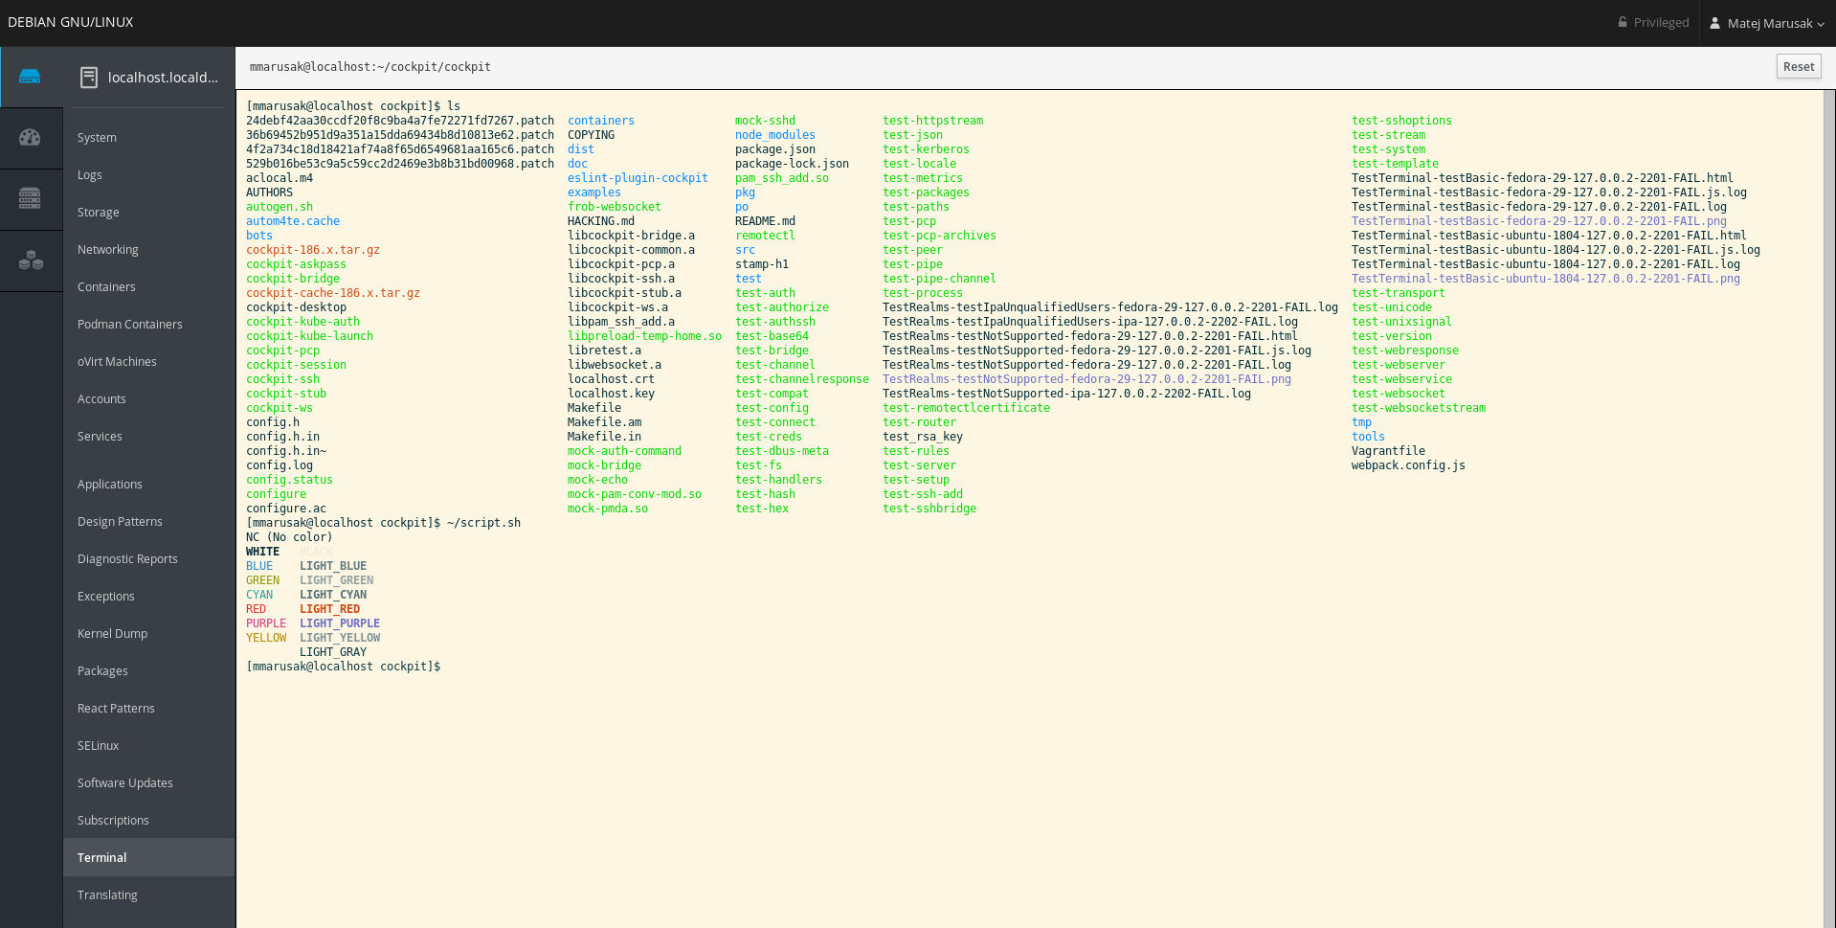Click the host icon beside localhost.locald...
1836x928 pixels.
coord(89,77)
